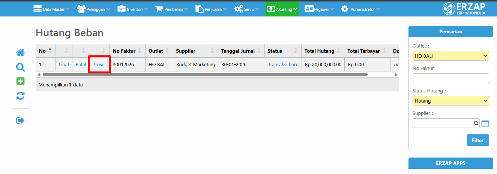Click the ERZAP ERP Indonesia logo
497x174 pixels.
(x=464, y=9)
